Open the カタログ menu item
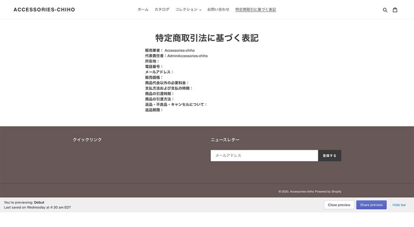The width and height of the screenshot is (414, 227). pos(162,9)
